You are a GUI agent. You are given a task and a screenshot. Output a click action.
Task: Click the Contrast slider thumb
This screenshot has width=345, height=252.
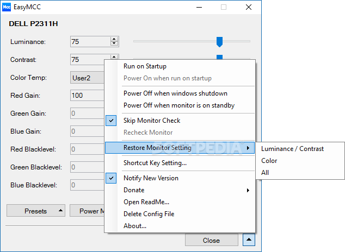tap(219, 57)
